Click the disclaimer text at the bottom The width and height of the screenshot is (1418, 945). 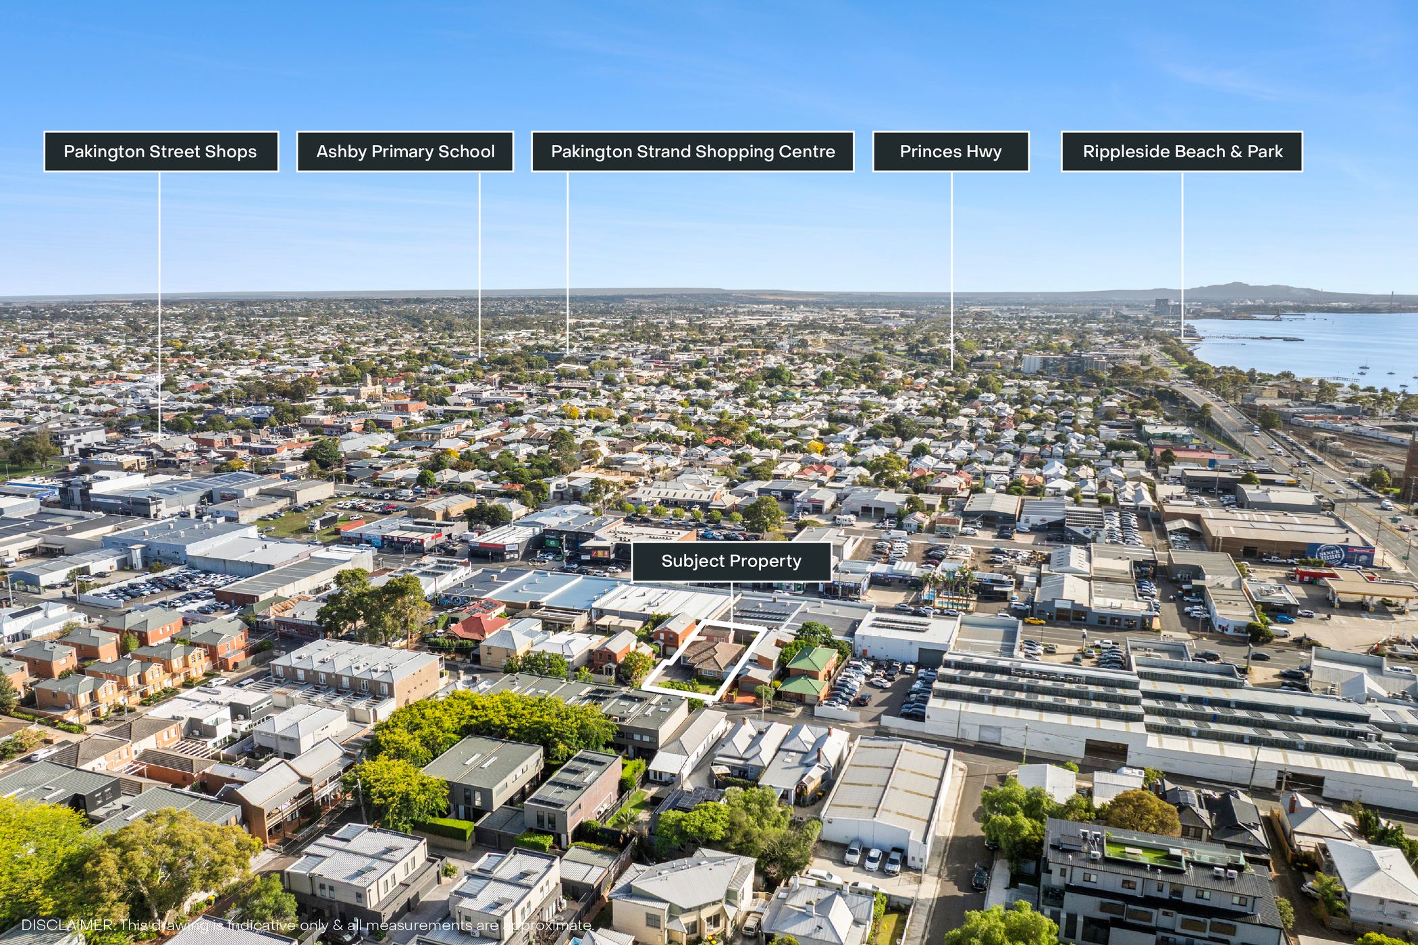coord(307,925)
